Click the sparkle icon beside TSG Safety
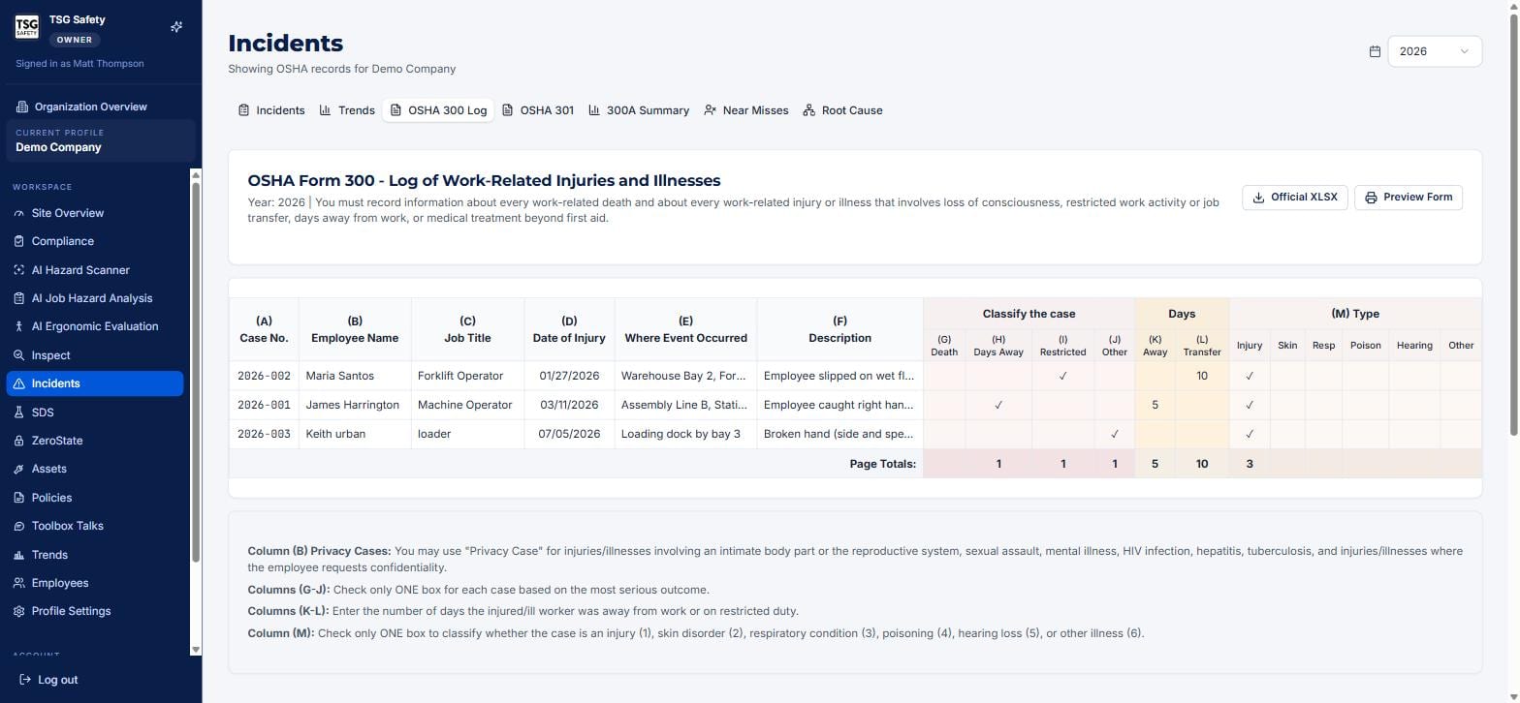Image resolution: width=1520 pixels, height=703 pixels. pos(176,27)
